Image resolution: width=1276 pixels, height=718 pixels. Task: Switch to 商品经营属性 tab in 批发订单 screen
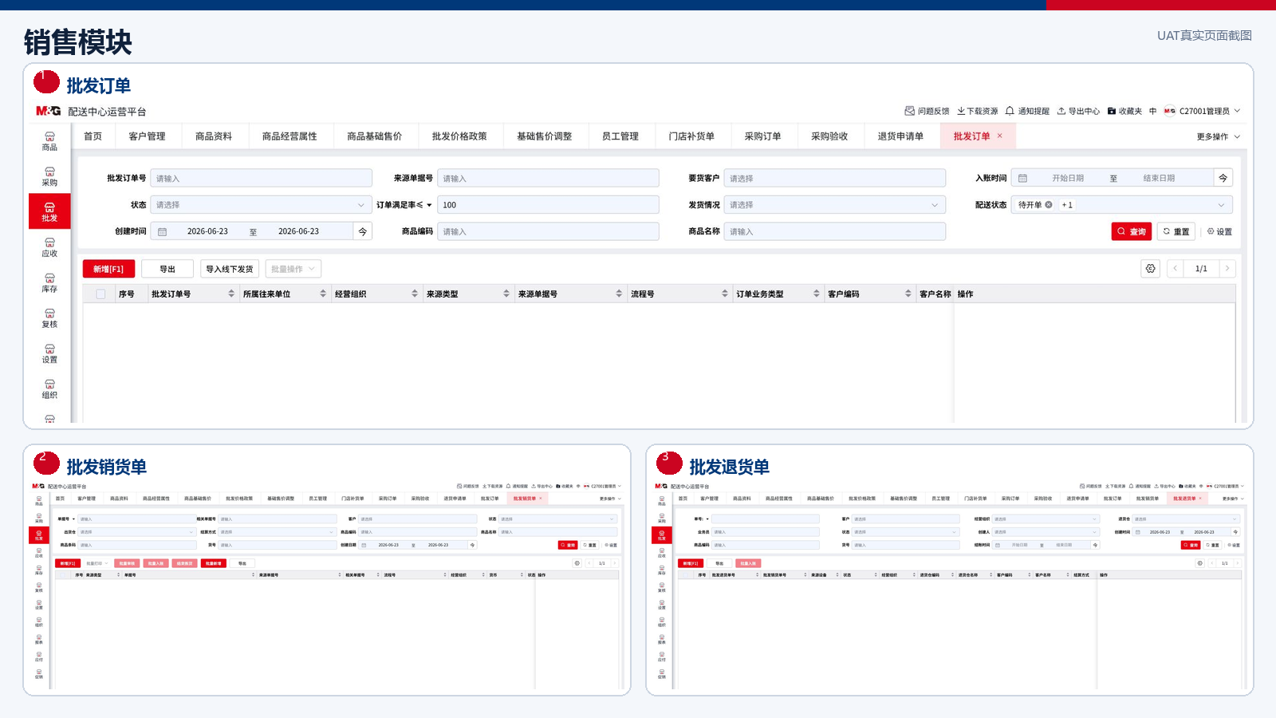(x=289, y=136)
